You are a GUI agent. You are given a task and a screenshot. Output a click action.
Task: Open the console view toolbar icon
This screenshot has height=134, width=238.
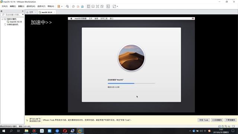click(108, 6)
